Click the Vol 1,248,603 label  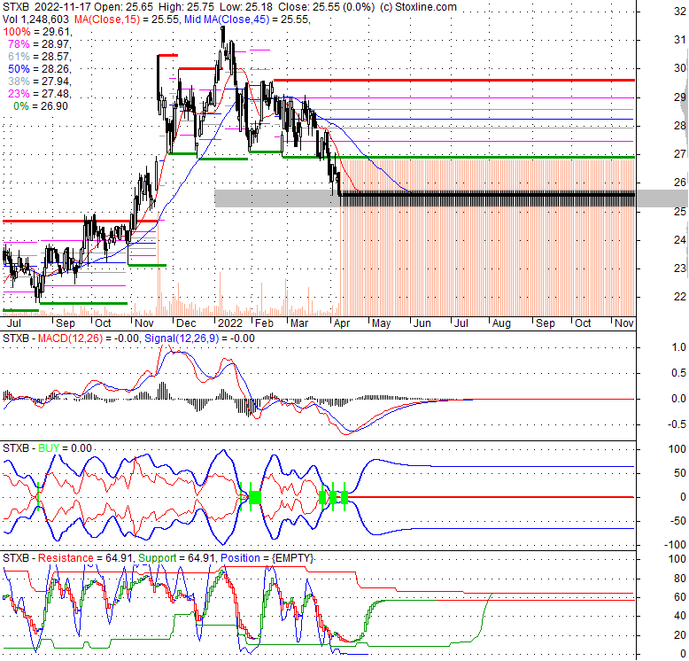pyautogui.click(x=35, y=19)
